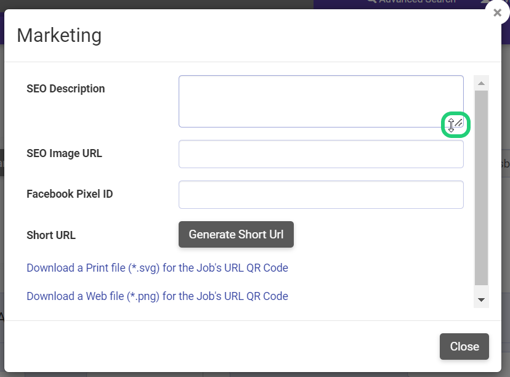Click the Close button in dialog footer
The width and height of the screenshot is (510, 377).
tap(464, 346)
